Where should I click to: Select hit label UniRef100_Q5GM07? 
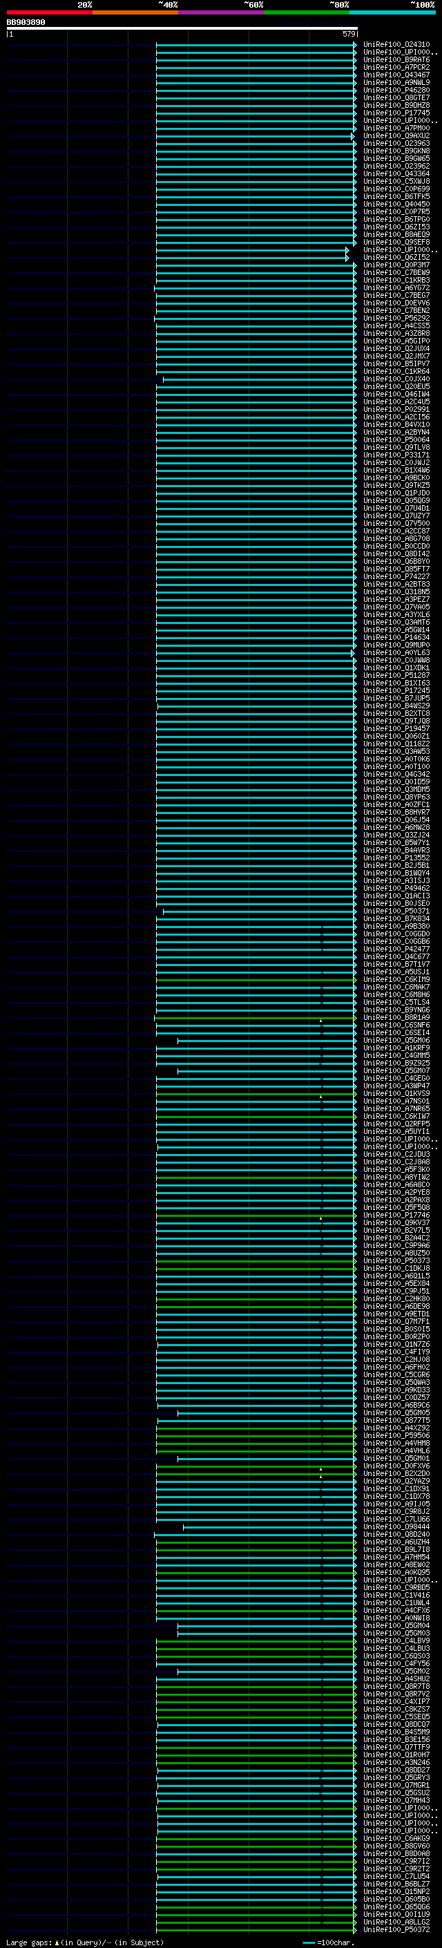(x=396, y=1071)
